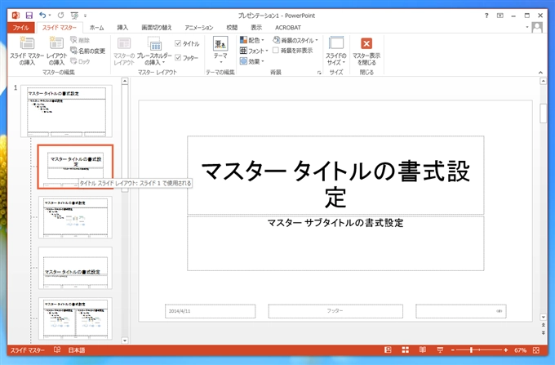Click プレースホルダーの挿入 icon
Image resolution: width=555 pixels, height=365 pixels.
point(154,51)
